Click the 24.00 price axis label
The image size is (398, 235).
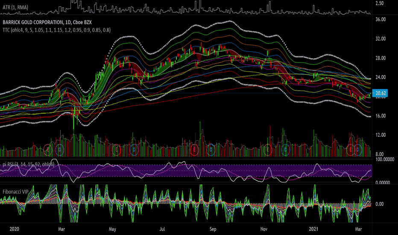(x=380, y=77)
